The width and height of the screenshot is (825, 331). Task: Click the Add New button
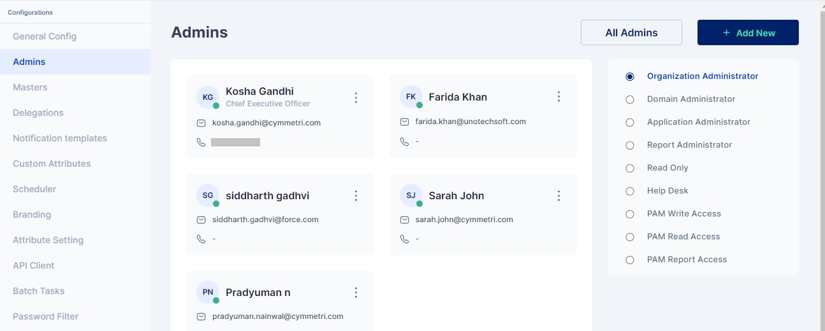(x=748, y=33)
